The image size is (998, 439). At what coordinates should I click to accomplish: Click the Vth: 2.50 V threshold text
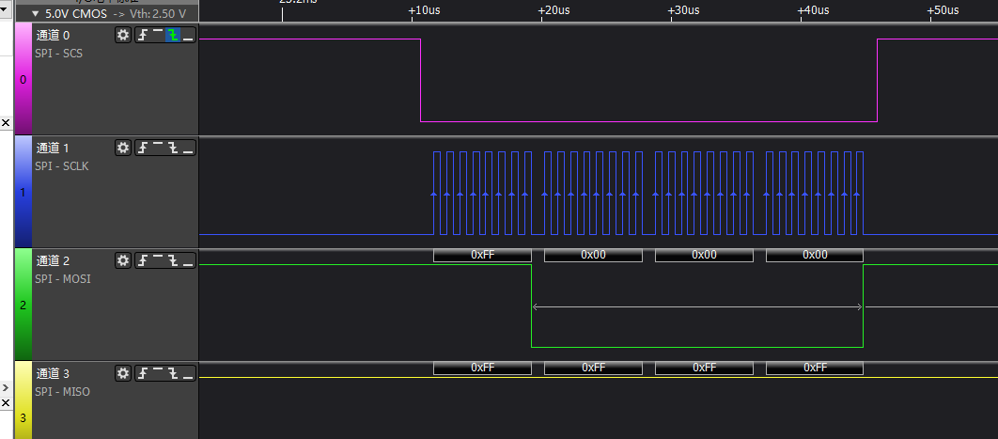point(158,11)
